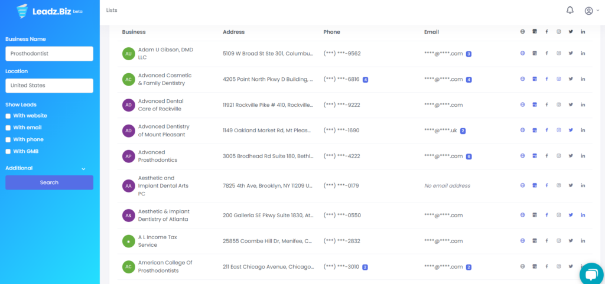Enable the With GMB checkbox
This screenshot has height=284, width=605.
click(8, 152)
